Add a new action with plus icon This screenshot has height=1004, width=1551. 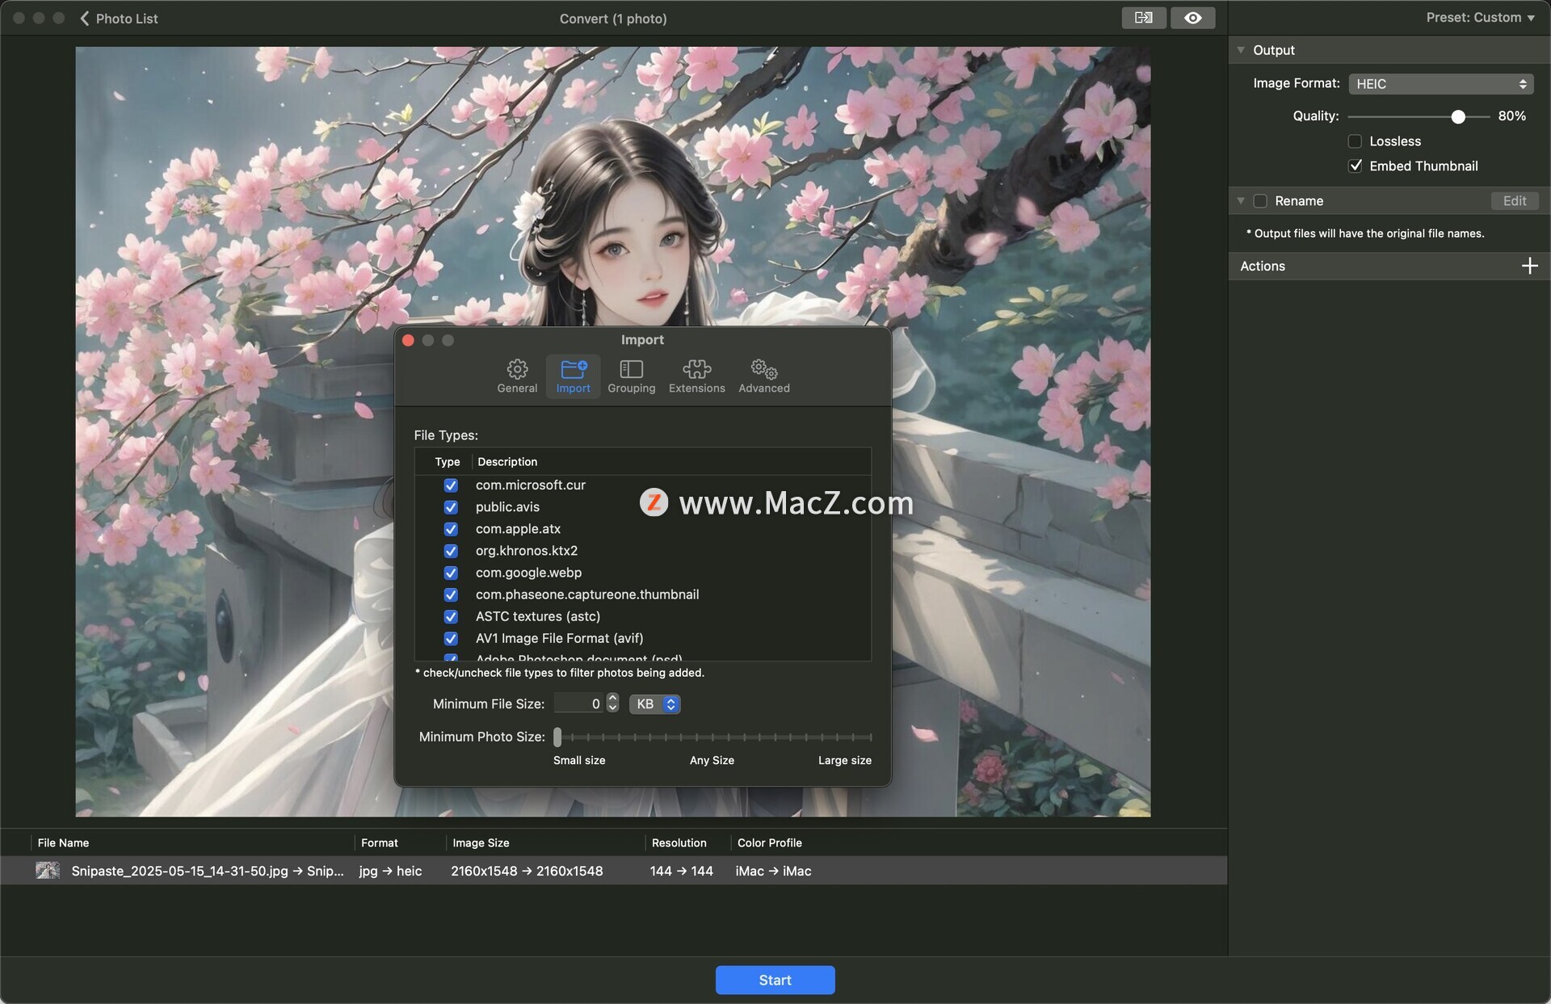1529,266
